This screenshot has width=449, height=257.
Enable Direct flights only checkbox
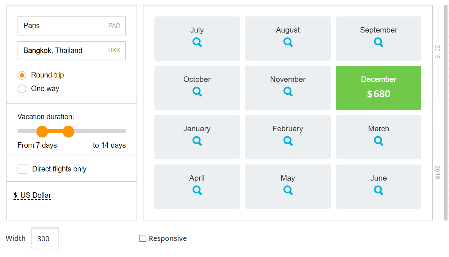pyautogui.click(x=23, y=169)
